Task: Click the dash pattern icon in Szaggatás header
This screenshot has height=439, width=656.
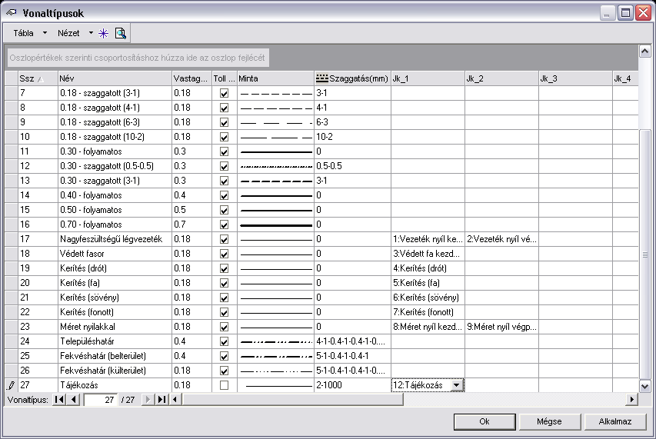Action: pos(321,78)
